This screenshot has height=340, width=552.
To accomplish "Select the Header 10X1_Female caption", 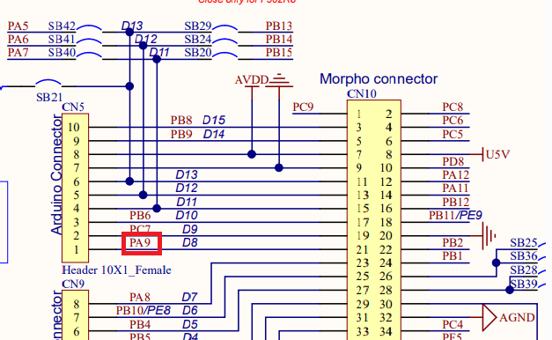I will [116, 270].
